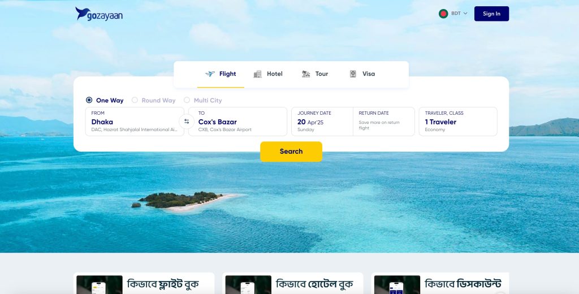579x294 pixels.
Task: Click the hotel building icon
Action: [x=257, y=74]
